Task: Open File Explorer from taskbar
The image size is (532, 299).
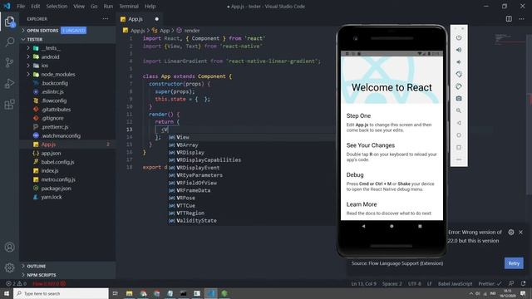Action: 130,293
